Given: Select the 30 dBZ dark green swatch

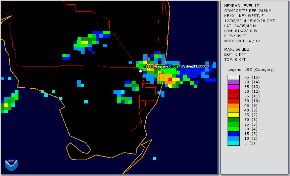Looking at the screenshot, I should point(233,120).
